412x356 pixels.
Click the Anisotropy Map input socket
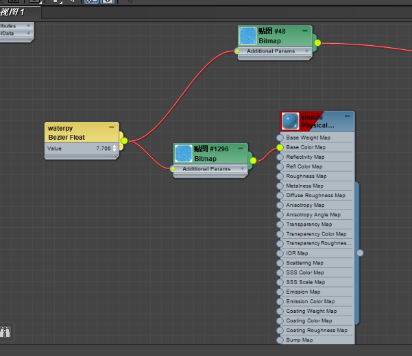point(280,205)
